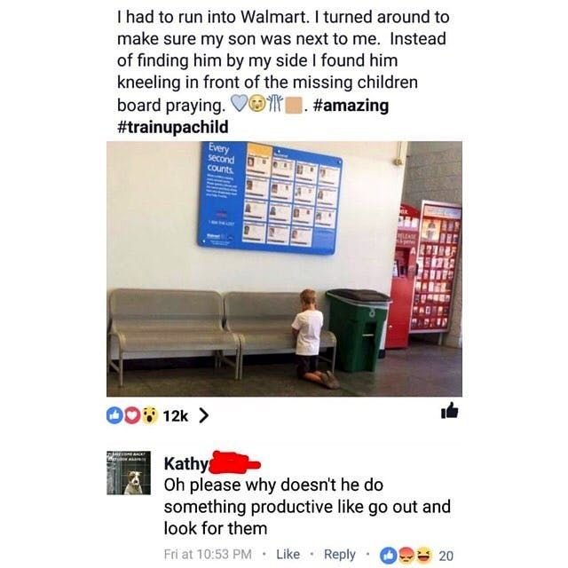Open the #amazing hashtag
Viewport: 568px width, 568px height.
point(351,106)
